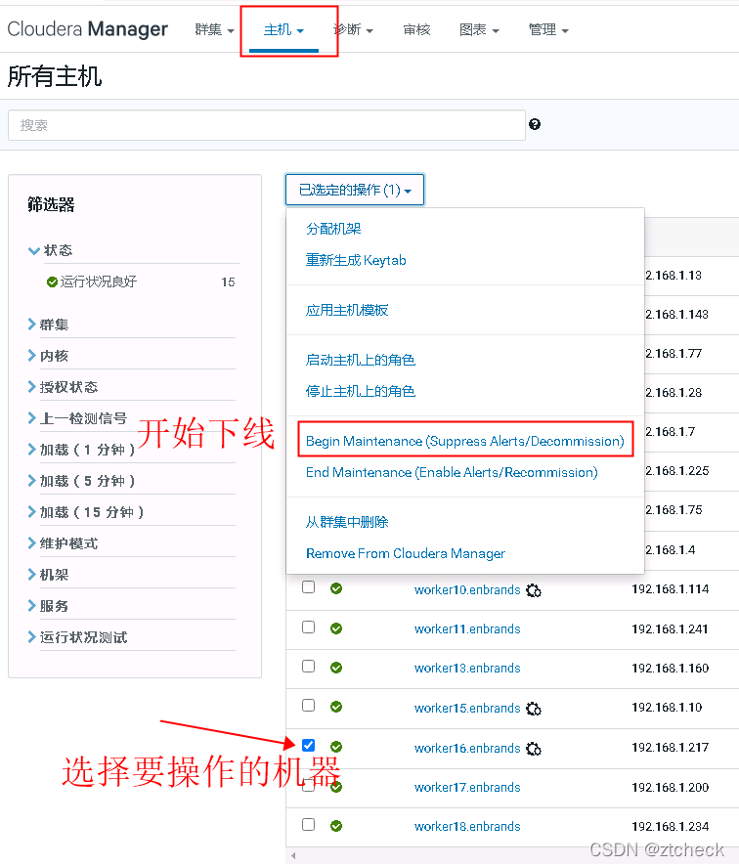Open the 已选定的操作 (1) dropdown
Screen dimensions: 739x866
point(355,190)
